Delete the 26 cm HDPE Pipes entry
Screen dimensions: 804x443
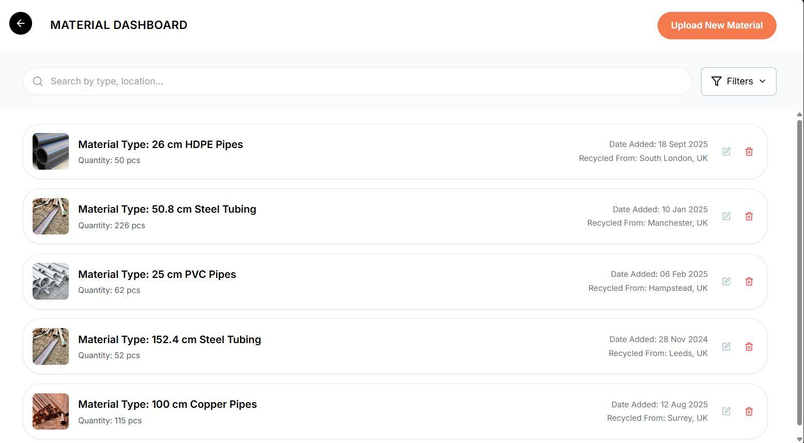coord(749,152)
